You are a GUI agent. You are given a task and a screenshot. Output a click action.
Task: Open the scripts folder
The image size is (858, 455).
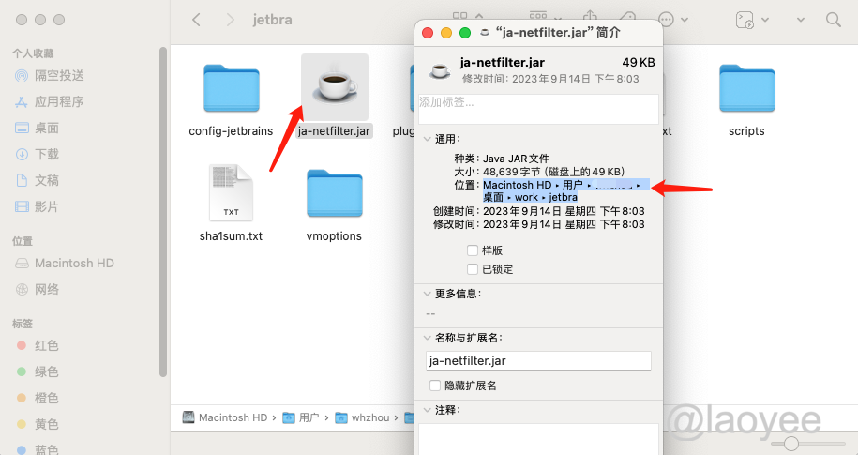tap(746, 90)
